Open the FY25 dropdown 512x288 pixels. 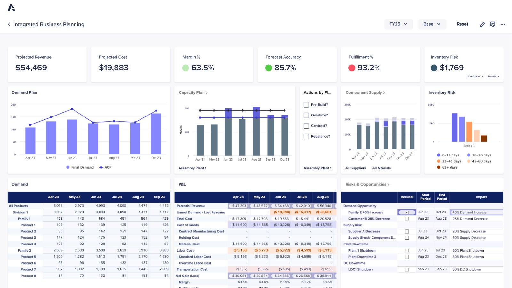pos(398,24)
